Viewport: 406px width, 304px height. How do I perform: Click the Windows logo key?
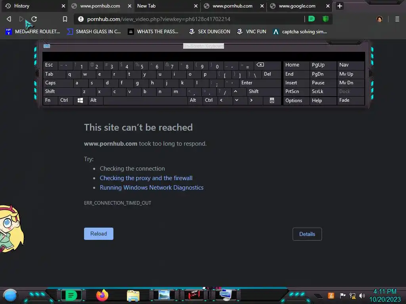point(80,100)
